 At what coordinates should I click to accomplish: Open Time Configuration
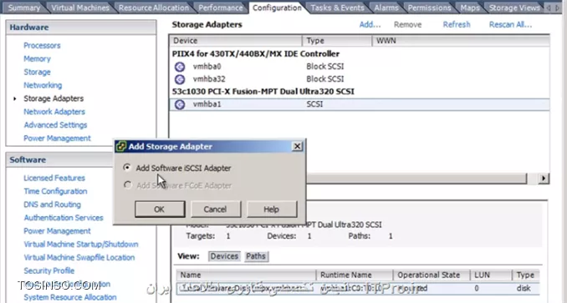point(55,191)
